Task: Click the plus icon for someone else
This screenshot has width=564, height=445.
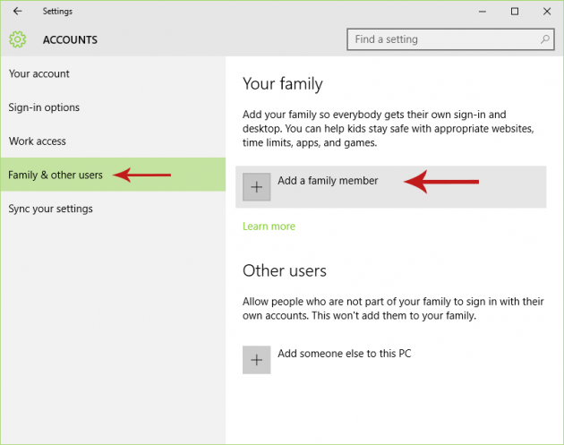Action: coord(257,359)
